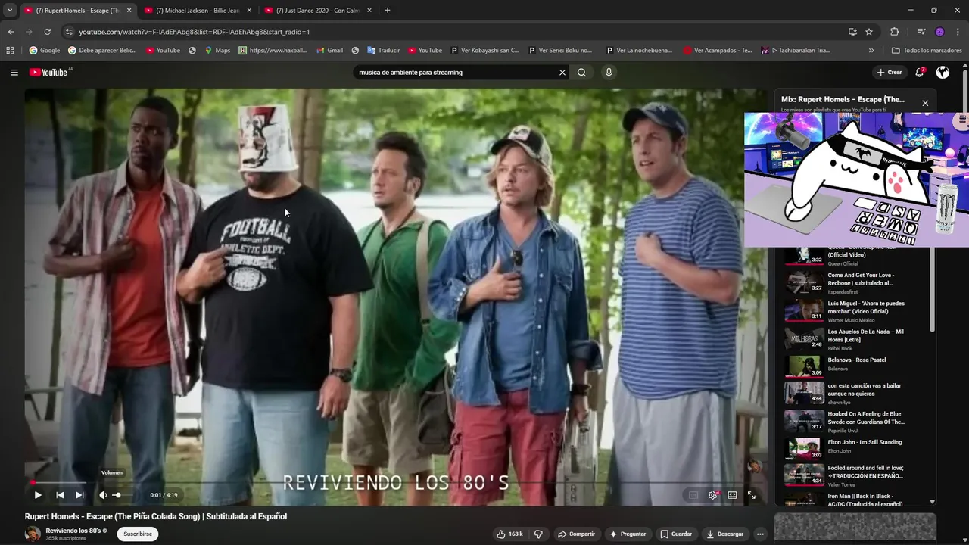Click the magnifier search button
The image size is (969, 545).
(581, 73)
